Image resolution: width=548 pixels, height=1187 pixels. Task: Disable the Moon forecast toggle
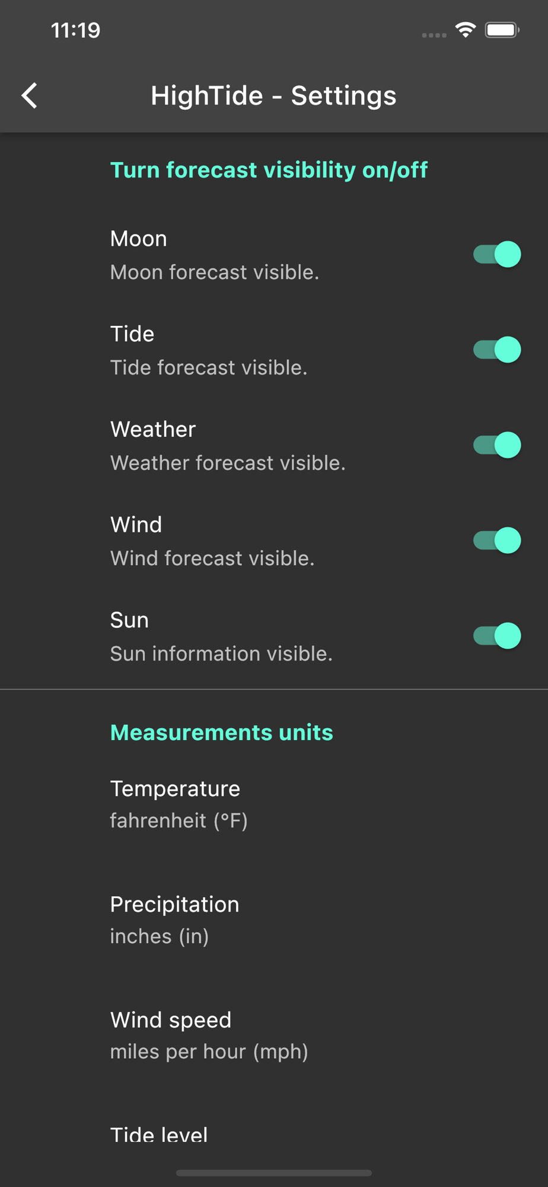coord(497,255)
